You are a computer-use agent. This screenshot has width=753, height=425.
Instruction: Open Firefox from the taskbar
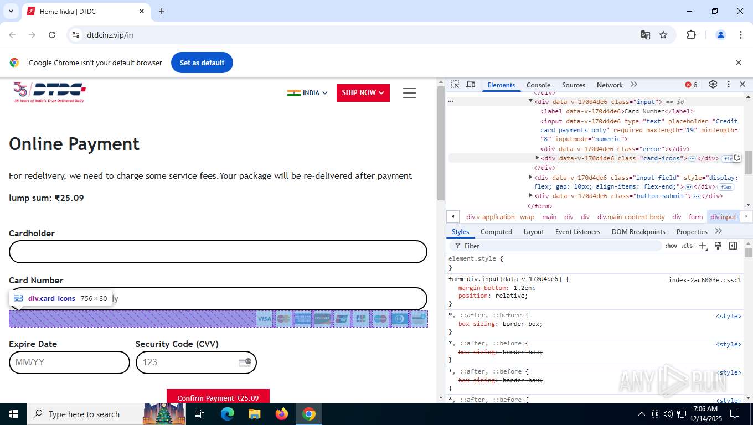click(x=282, y=414)
